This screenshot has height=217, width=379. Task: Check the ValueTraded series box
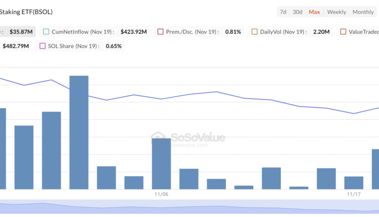343,32
